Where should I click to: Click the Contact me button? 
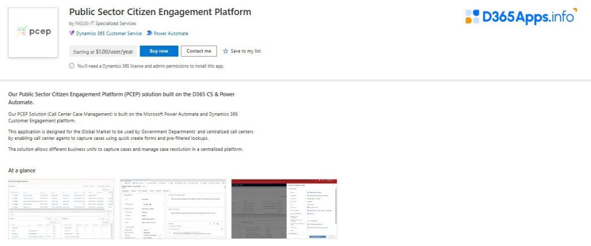click(x=199, y=51)
